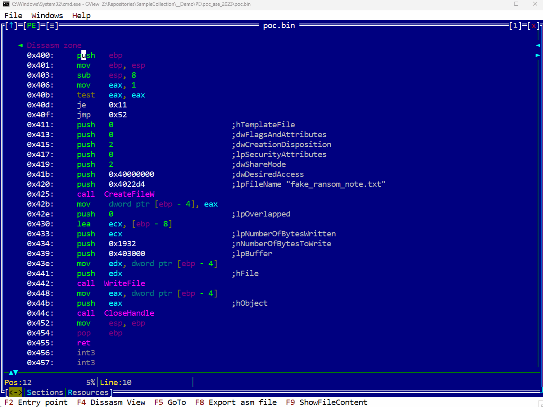Click the PE type indicator button
The image size is (543, 407).
click(31, 26)
